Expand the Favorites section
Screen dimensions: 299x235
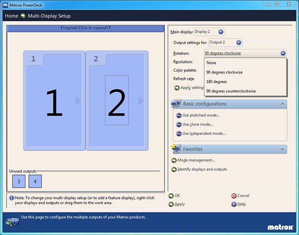pos(282,149)
